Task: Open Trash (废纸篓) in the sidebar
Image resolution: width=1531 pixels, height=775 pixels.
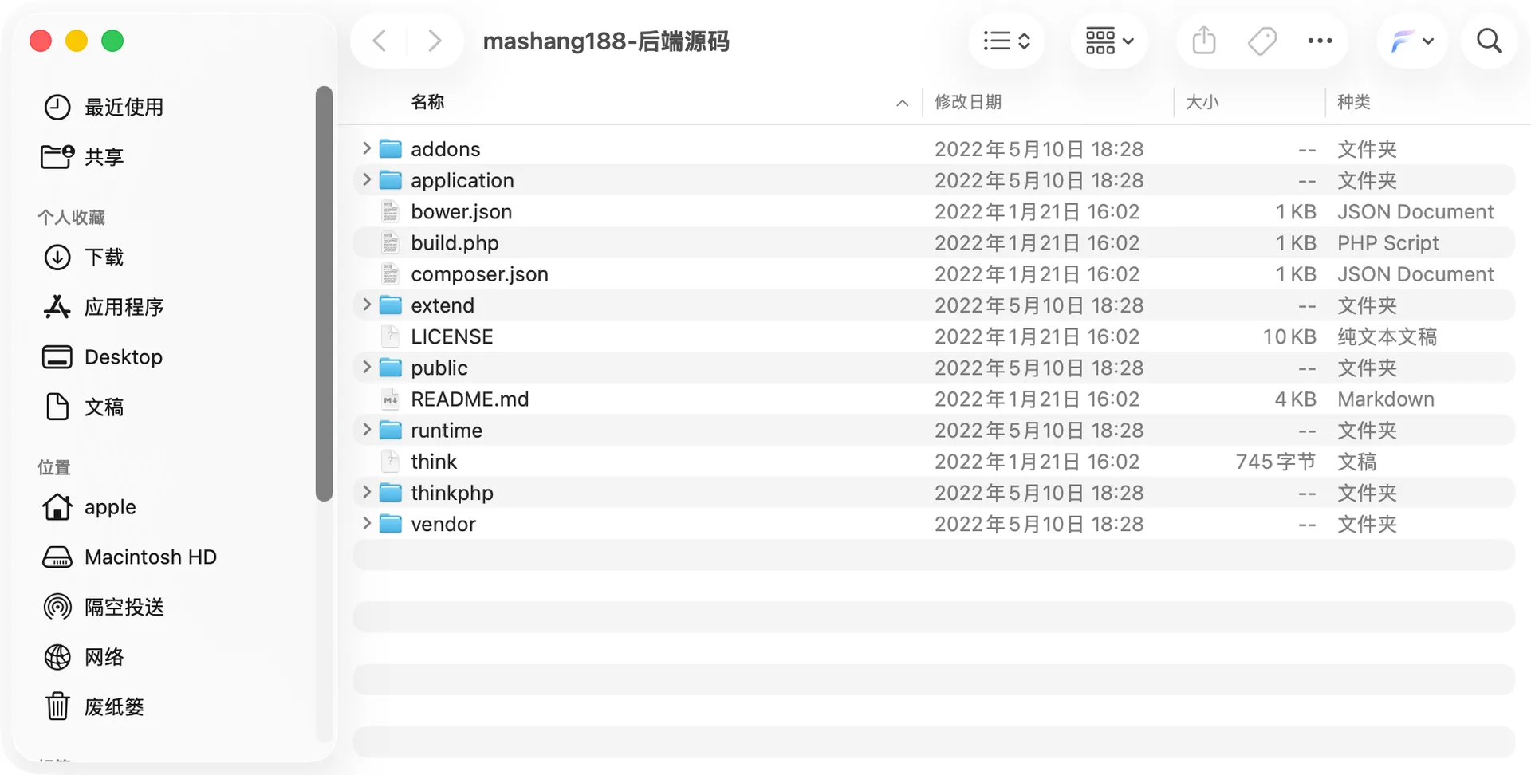Action: point(93,706)
